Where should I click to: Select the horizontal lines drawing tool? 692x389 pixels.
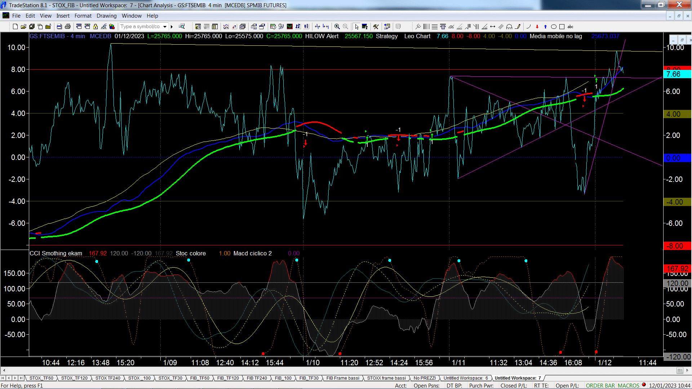click(x=435, y=27)
